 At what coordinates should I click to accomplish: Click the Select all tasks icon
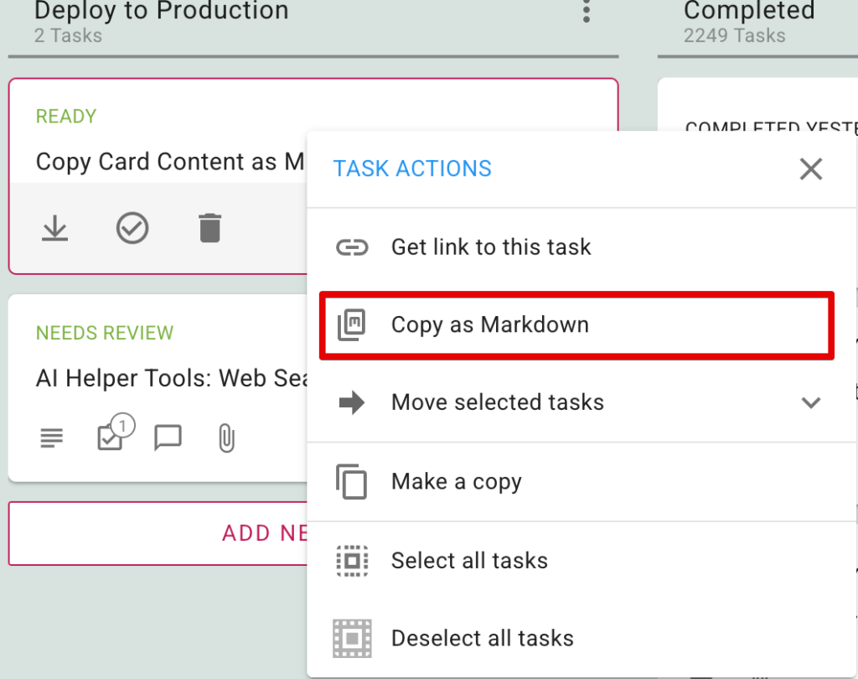pos(352,561)
